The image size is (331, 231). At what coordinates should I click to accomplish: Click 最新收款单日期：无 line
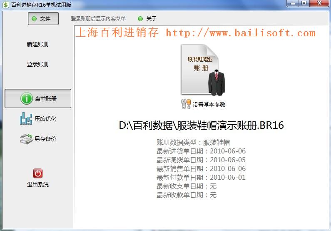[x=187, y=195]
